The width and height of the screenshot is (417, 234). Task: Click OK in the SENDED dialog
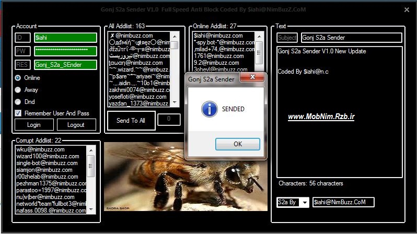(x=237, y=144)
